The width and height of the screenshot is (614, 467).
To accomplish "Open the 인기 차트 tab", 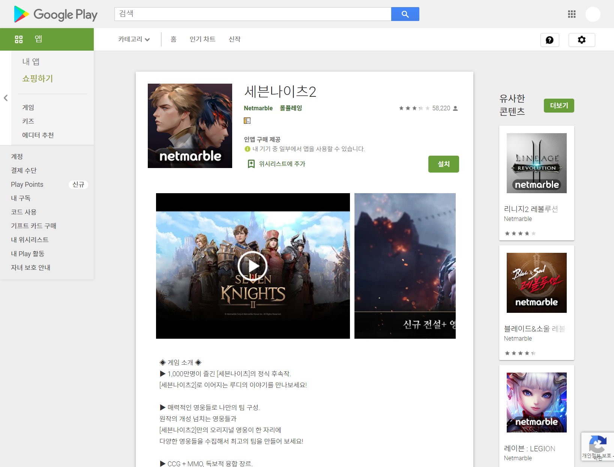I will click(x=203, y=39).
